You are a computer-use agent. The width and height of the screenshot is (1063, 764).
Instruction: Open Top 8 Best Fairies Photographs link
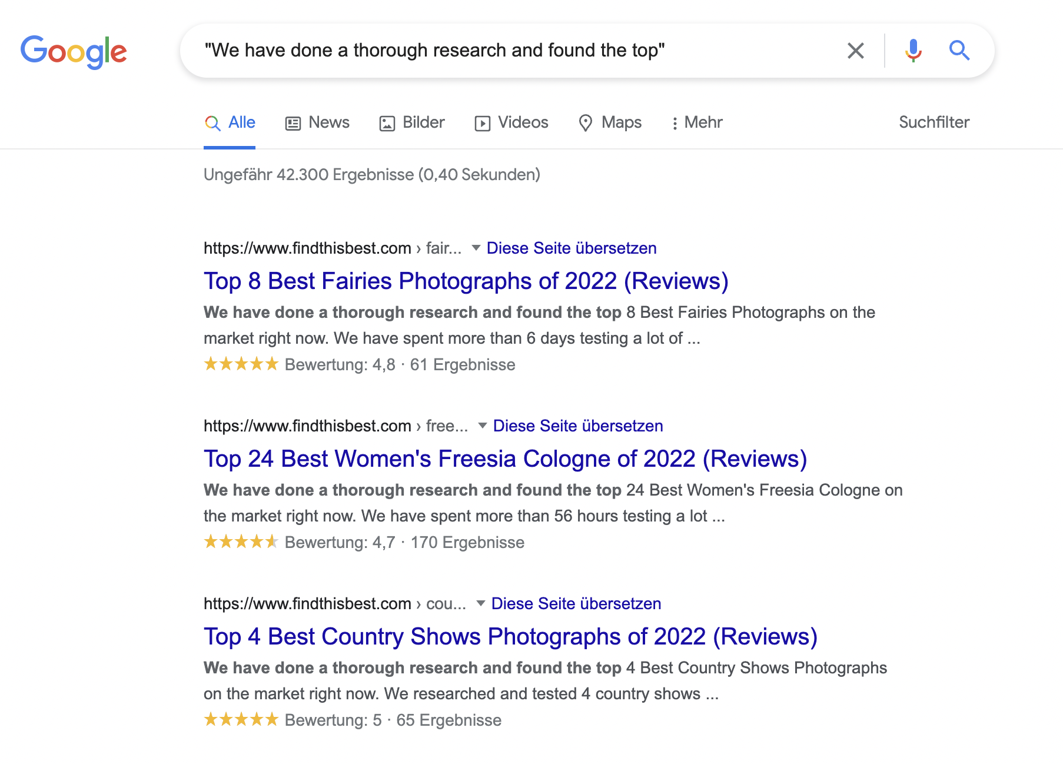466,281
